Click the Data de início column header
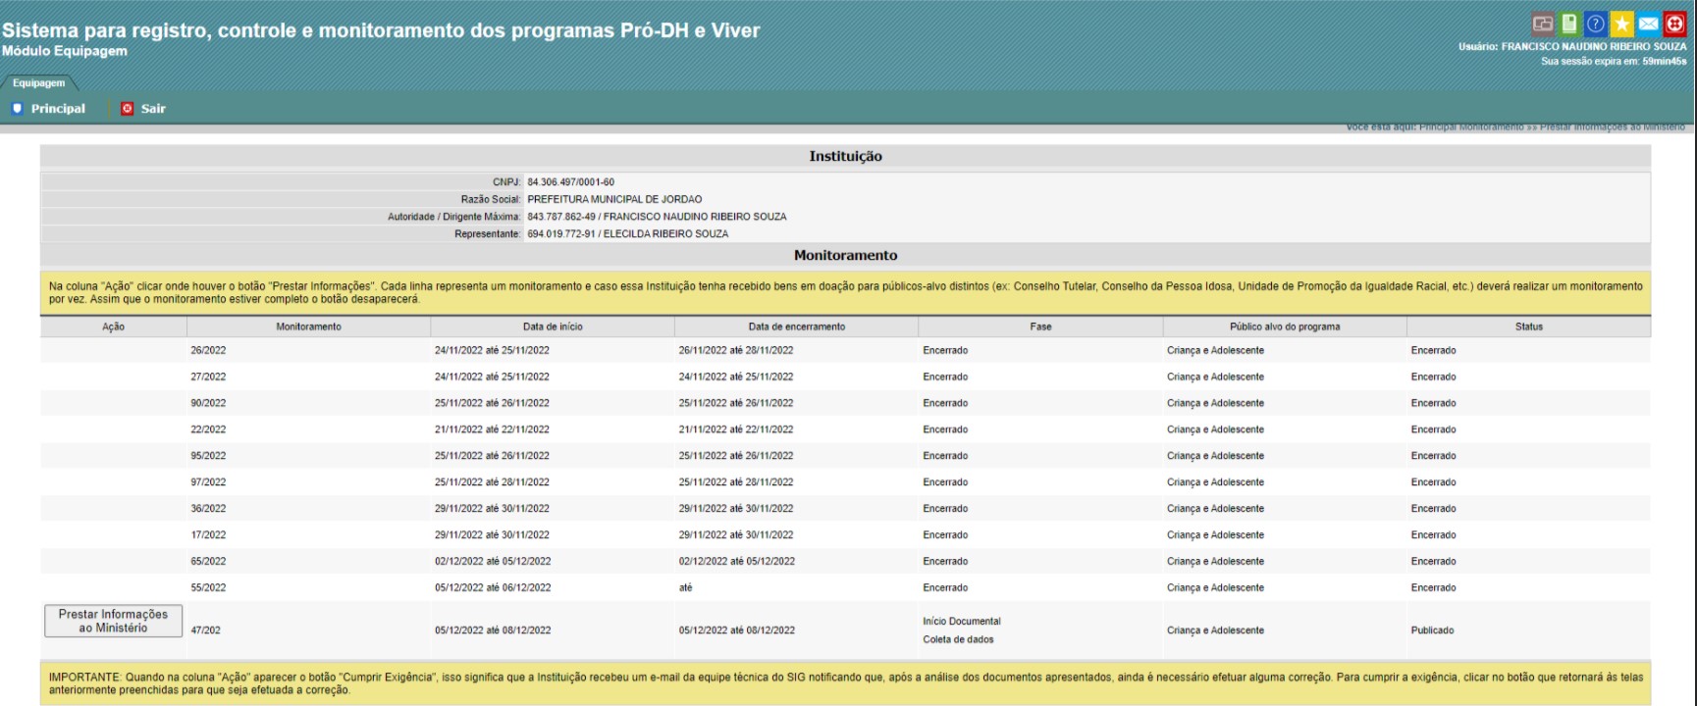This screenshot has height=706, width=1697. point(552,327)
